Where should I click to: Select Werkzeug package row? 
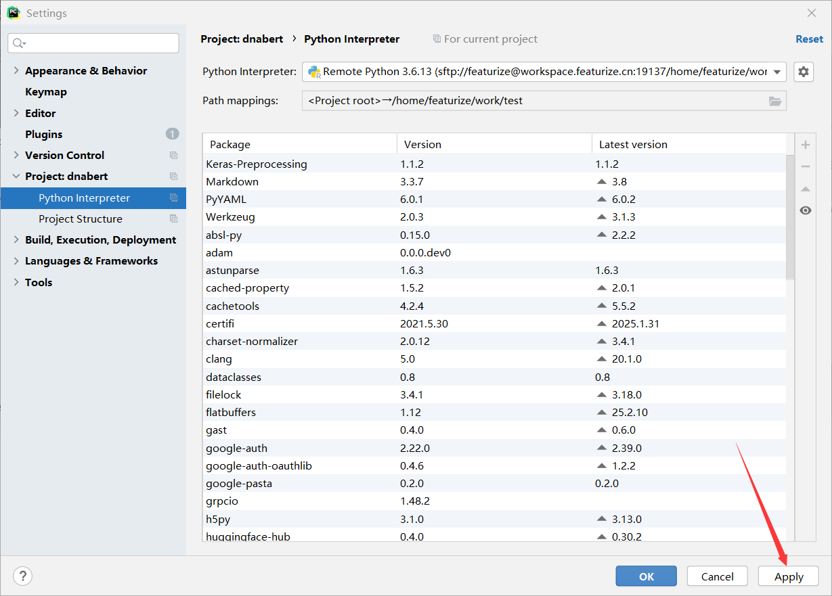[495, 216]
